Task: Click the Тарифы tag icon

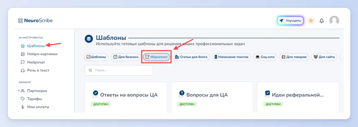Action: click(23, 99)
